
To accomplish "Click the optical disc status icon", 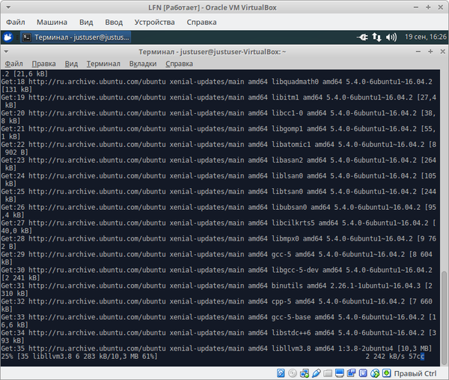I will click(x=293, y=373).
